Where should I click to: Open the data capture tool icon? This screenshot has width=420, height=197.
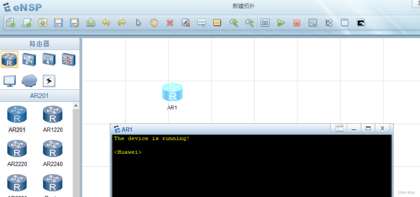313,23
